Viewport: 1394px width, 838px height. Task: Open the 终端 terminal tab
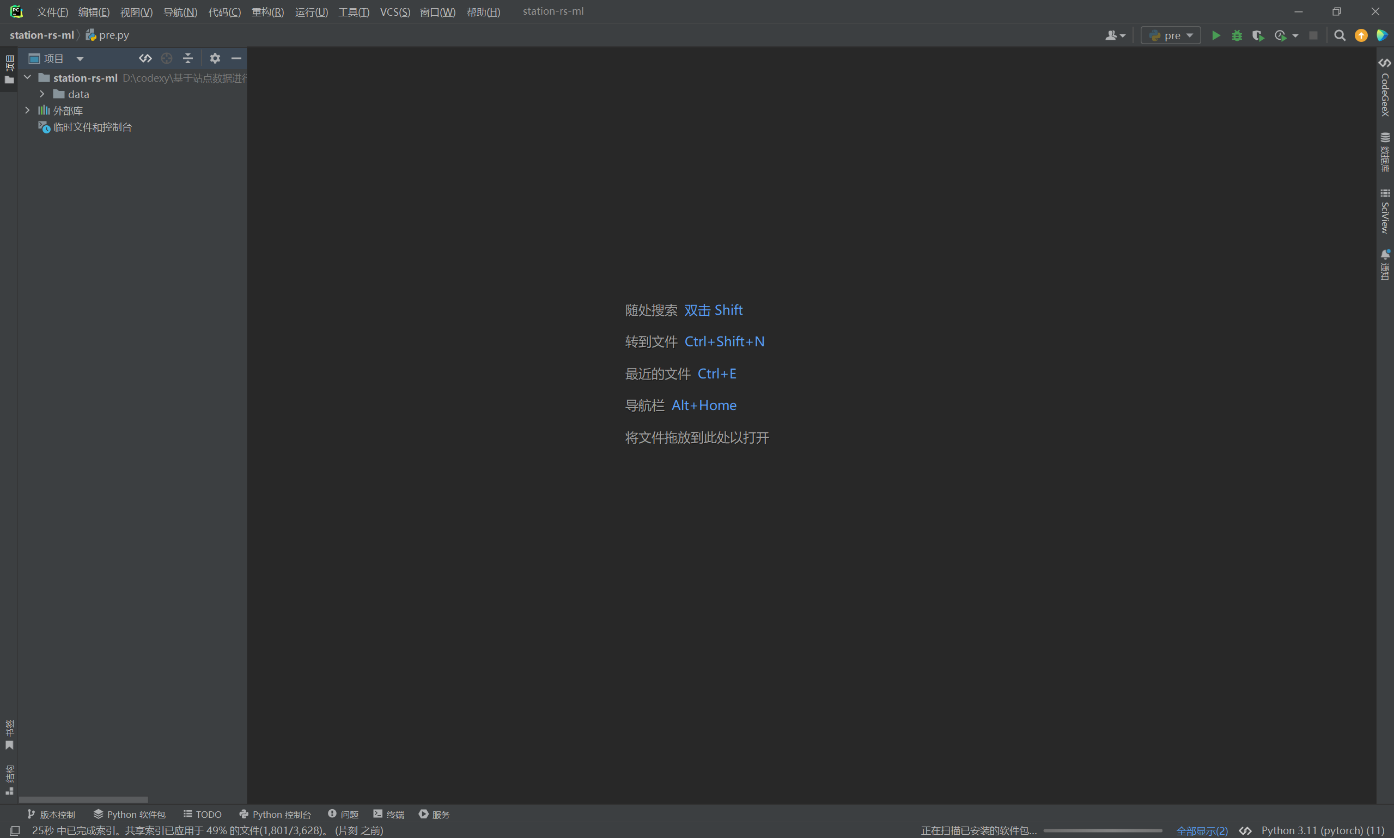click(388, 813)
